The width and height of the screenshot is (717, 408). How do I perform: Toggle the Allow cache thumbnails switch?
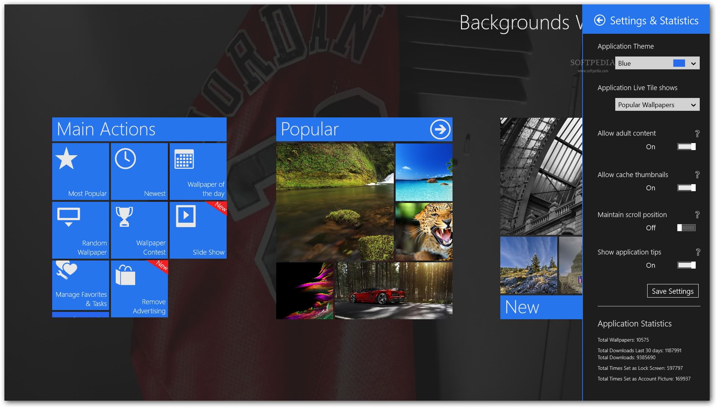pos(687,188)
